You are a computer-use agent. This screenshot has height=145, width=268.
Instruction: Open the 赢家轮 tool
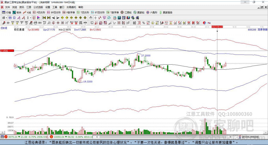139,13
